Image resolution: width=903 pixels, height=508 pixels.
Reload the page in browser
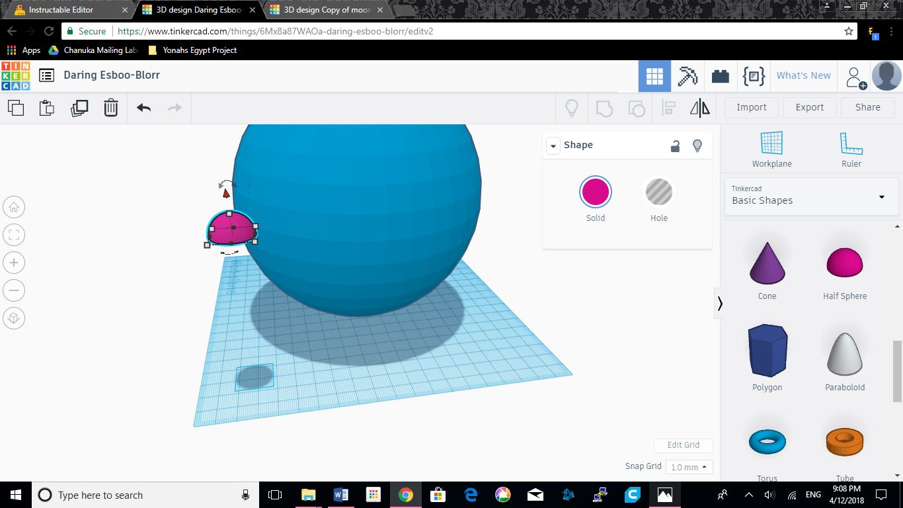tap(48, 31)
